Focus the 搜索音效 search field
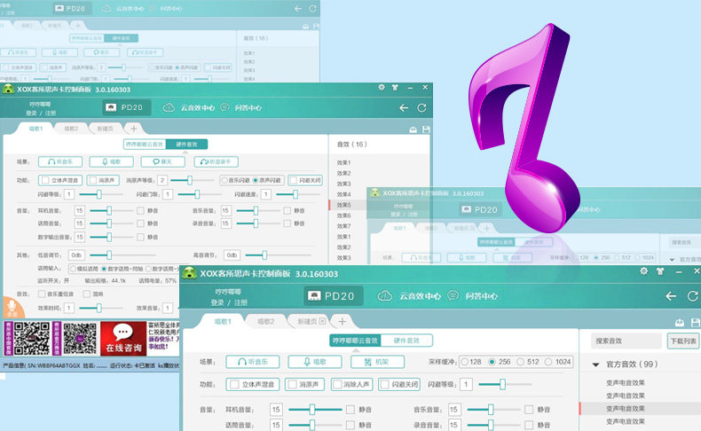Screen dimensions: 701x431 [x=626, y=341]
